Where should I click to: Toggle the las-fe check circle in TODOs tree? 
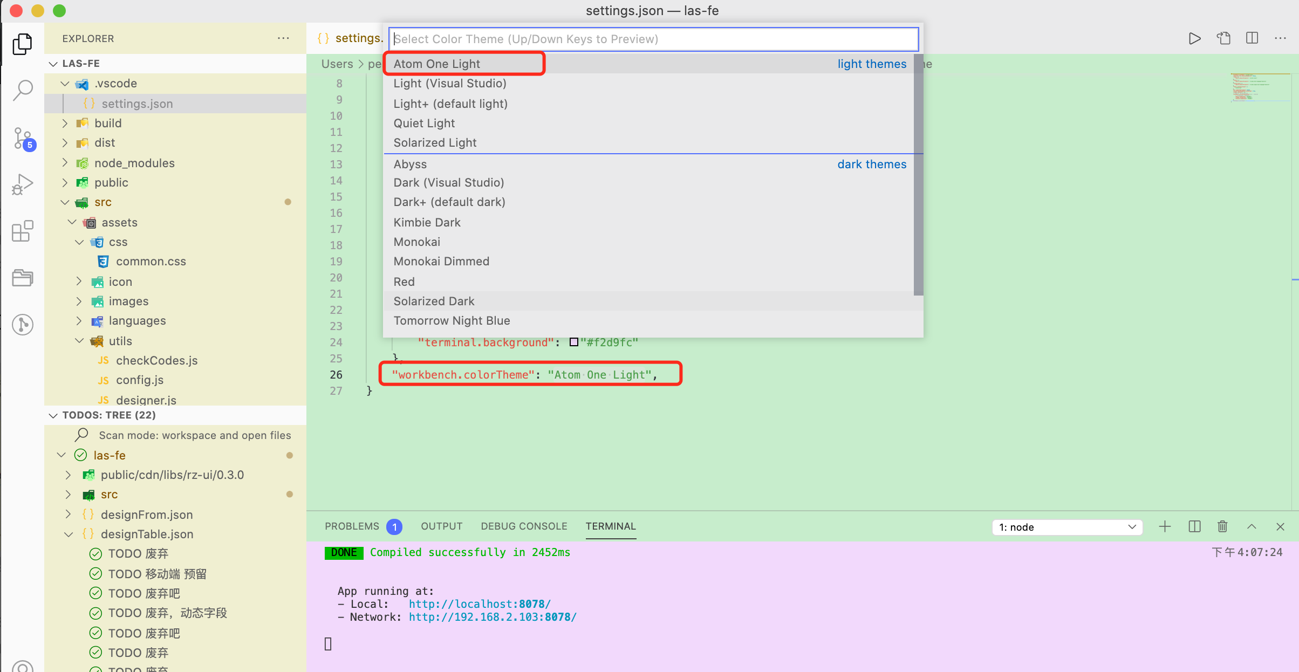coord(80,455)
